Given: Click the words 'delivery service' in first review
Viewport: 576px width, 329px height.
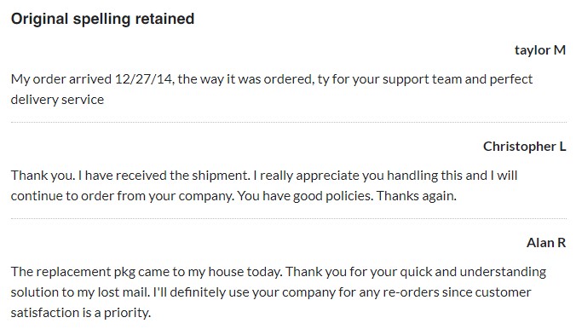Looking at the screenshot, I should [x=57, y=100].
